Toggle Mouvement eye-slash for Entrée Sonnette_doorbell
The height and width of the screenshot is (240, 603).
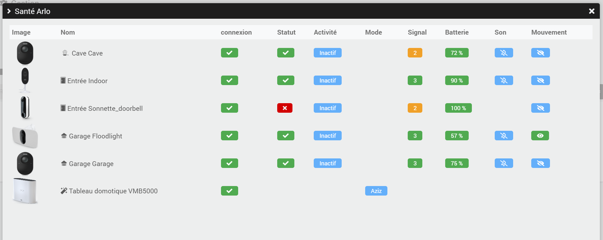click(540, 108)
